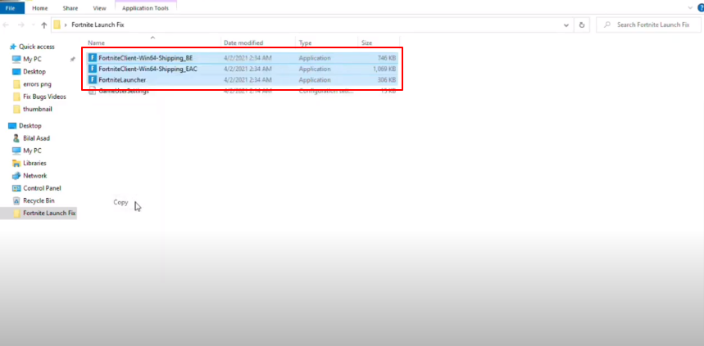Viewport: 704px width, 346px height.
Task: Sort files by Size column
Action: click(x=367, y=43)
